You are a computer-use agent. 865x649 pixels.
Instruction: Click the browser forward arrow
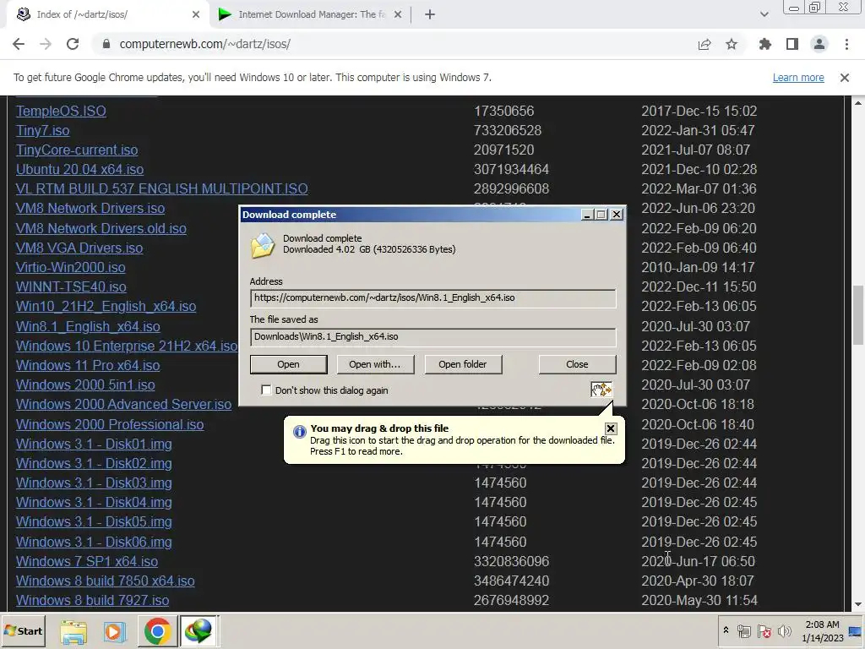tap(46, 44)
